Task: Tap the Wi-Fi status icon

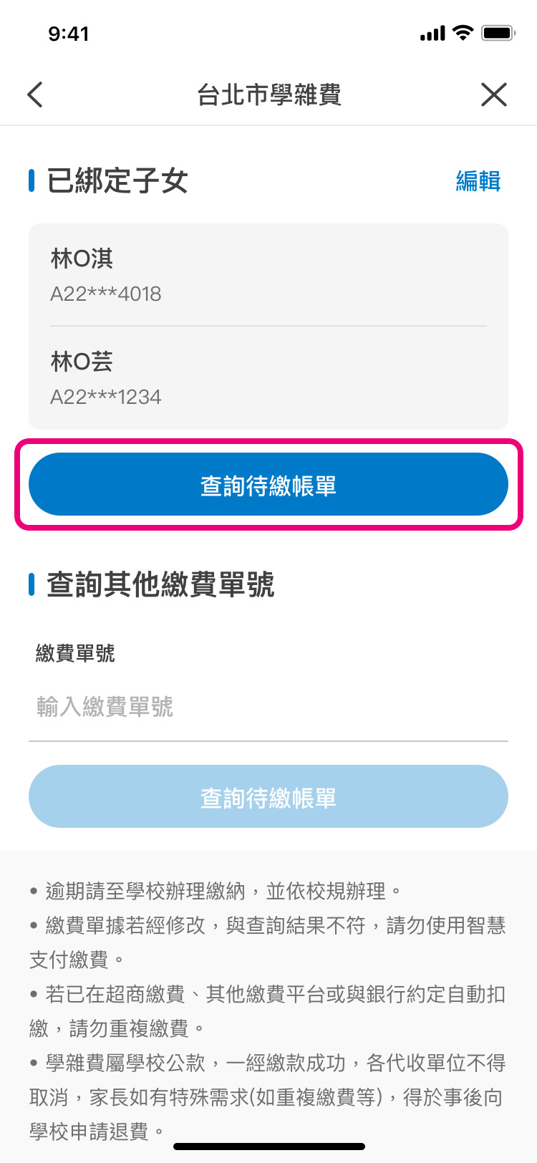Action: pyautogui.click(x=463, y=33)
